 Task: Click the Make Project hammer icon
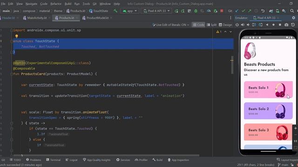coord(115,11)
